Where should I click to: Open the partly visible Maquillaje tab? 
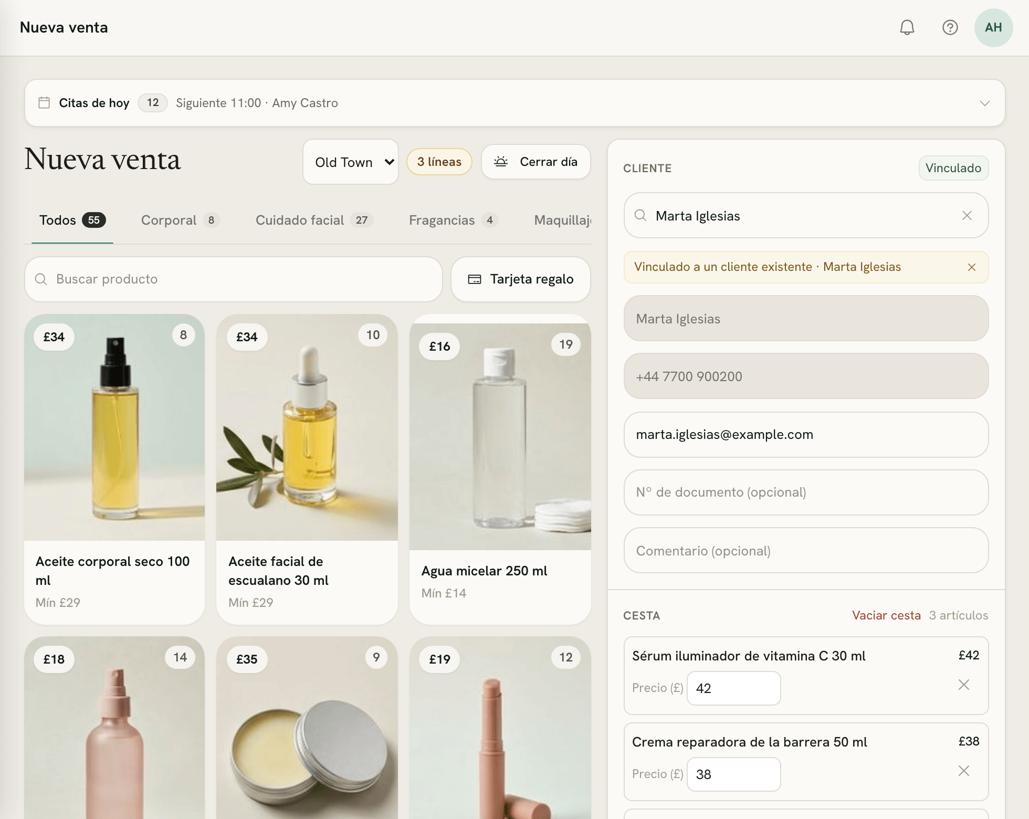(x=562, y=220)
